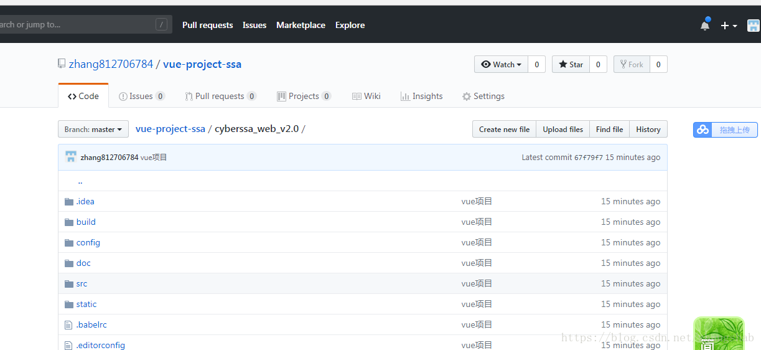Screen dimensions: 761x350
Task: Open the src folder link
Action: pos(82,283)
